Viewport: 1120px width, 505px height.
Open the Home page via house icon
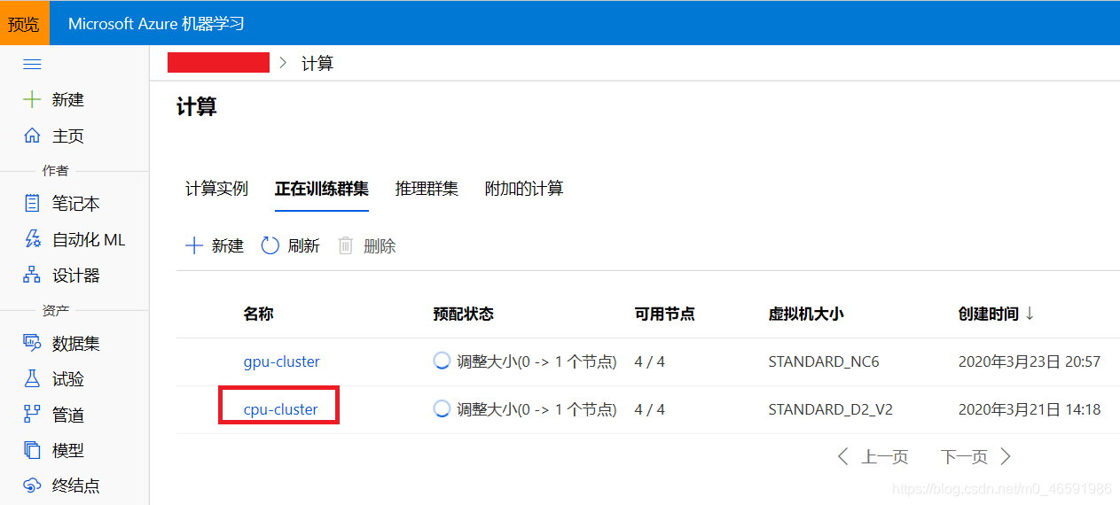click(x=32, y=136)
